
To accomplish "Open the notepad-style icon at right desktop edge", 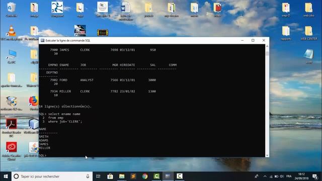I will point(308,54).
